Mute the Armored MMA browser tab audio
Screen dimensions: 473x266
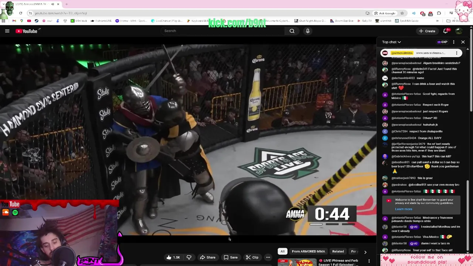(52, 4)
